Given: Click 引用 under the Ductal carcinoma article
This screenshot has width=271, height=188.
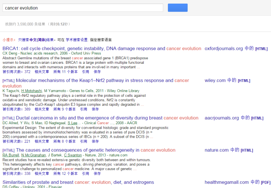Looking at the screenshot, I should 84,141.
